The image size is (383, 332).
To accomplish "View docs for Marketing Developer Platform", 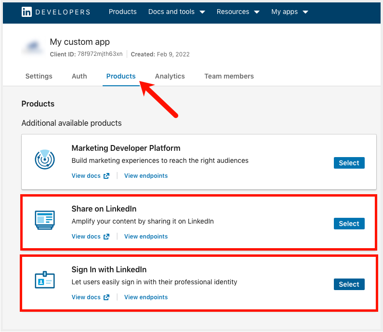I will [91, 176].
